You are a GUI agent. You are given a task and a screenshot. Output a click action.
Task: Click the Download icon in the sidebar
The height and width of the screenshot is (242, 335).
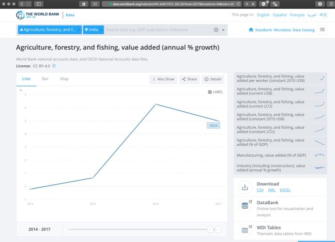[x=245, y=187]
